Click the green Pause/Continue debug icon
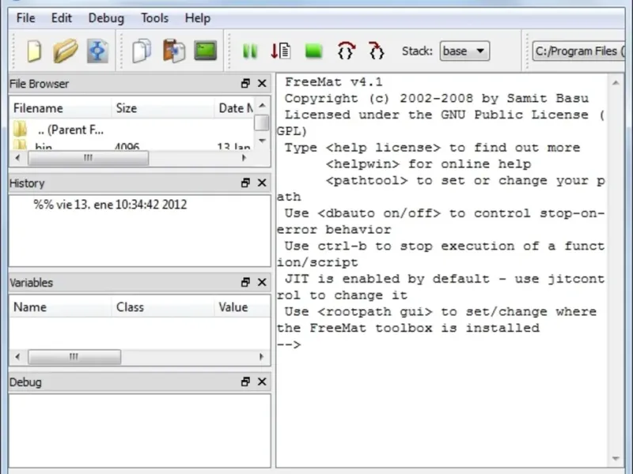Image resolution: width=633 pixels, height=474 pixels. tap(249, 51)
